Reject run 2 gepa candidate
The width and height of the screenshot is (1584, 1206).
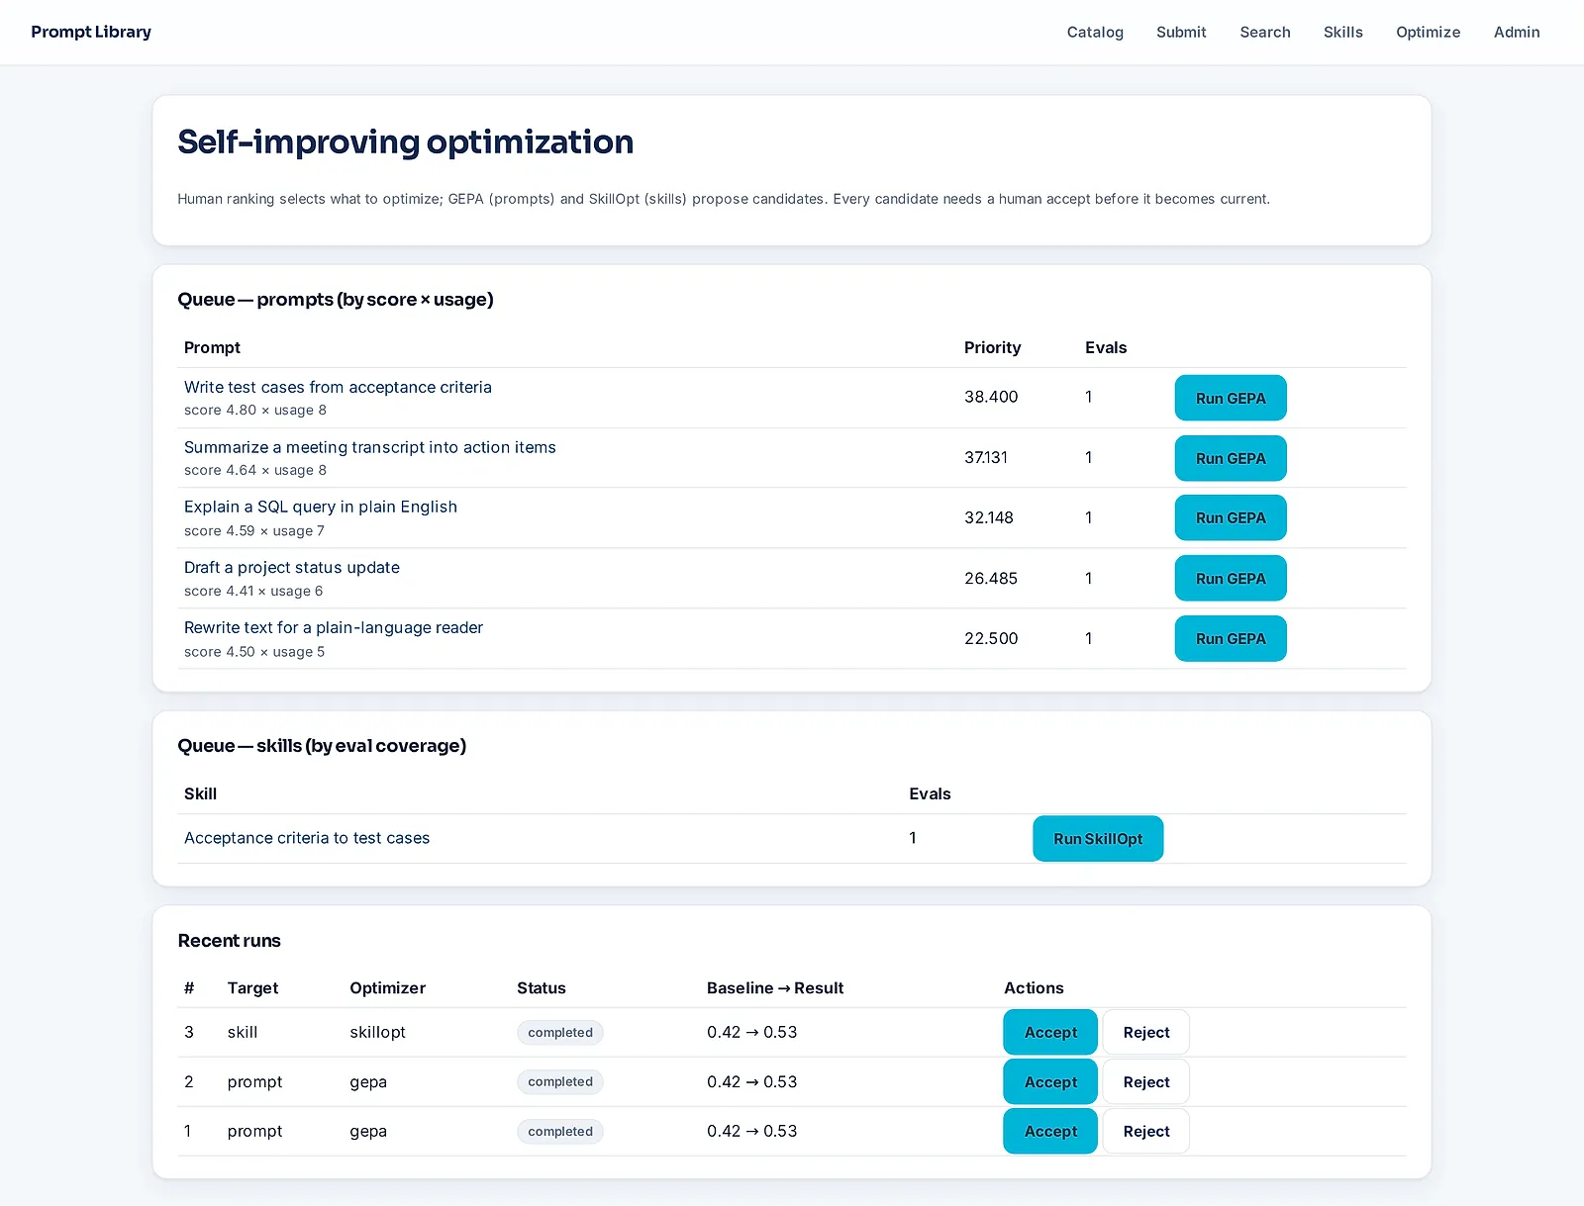pyautogui.click(x=1146, y=1081)
